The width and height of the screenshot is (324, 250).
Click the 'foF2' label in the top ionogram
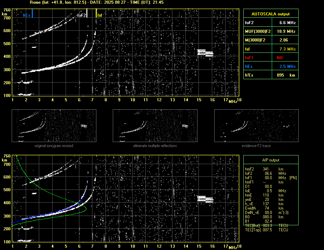tap(82, 15)
